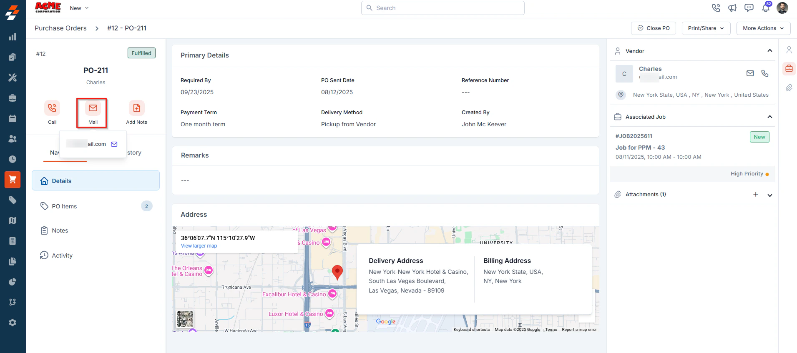Viewport: 797px width, 353px height.
Task: Open the calculator sidebar icon
Action: [13, 241]
